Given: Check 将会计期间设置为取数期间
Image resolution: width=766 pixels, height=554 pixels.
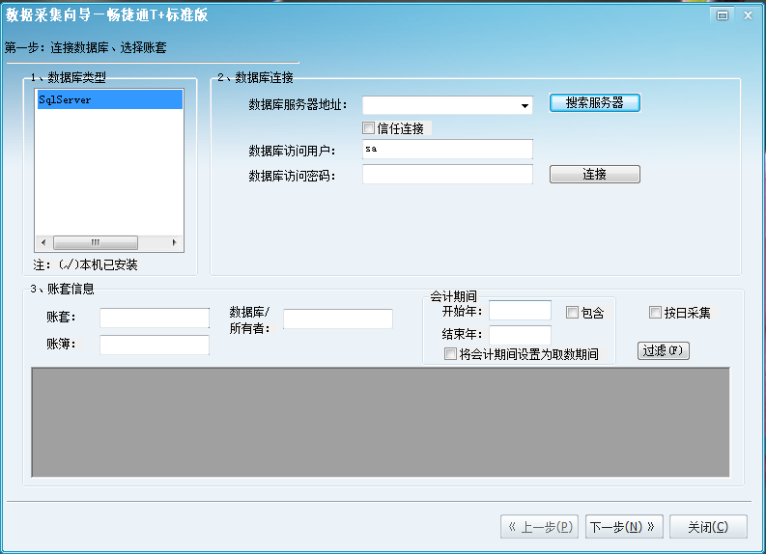Looking at the screenshot, I should tap(450, 354).
